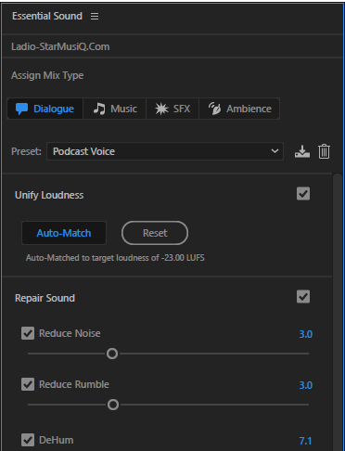Uncheck DeHum
The image size is (345, 451).
click(28, 440)
